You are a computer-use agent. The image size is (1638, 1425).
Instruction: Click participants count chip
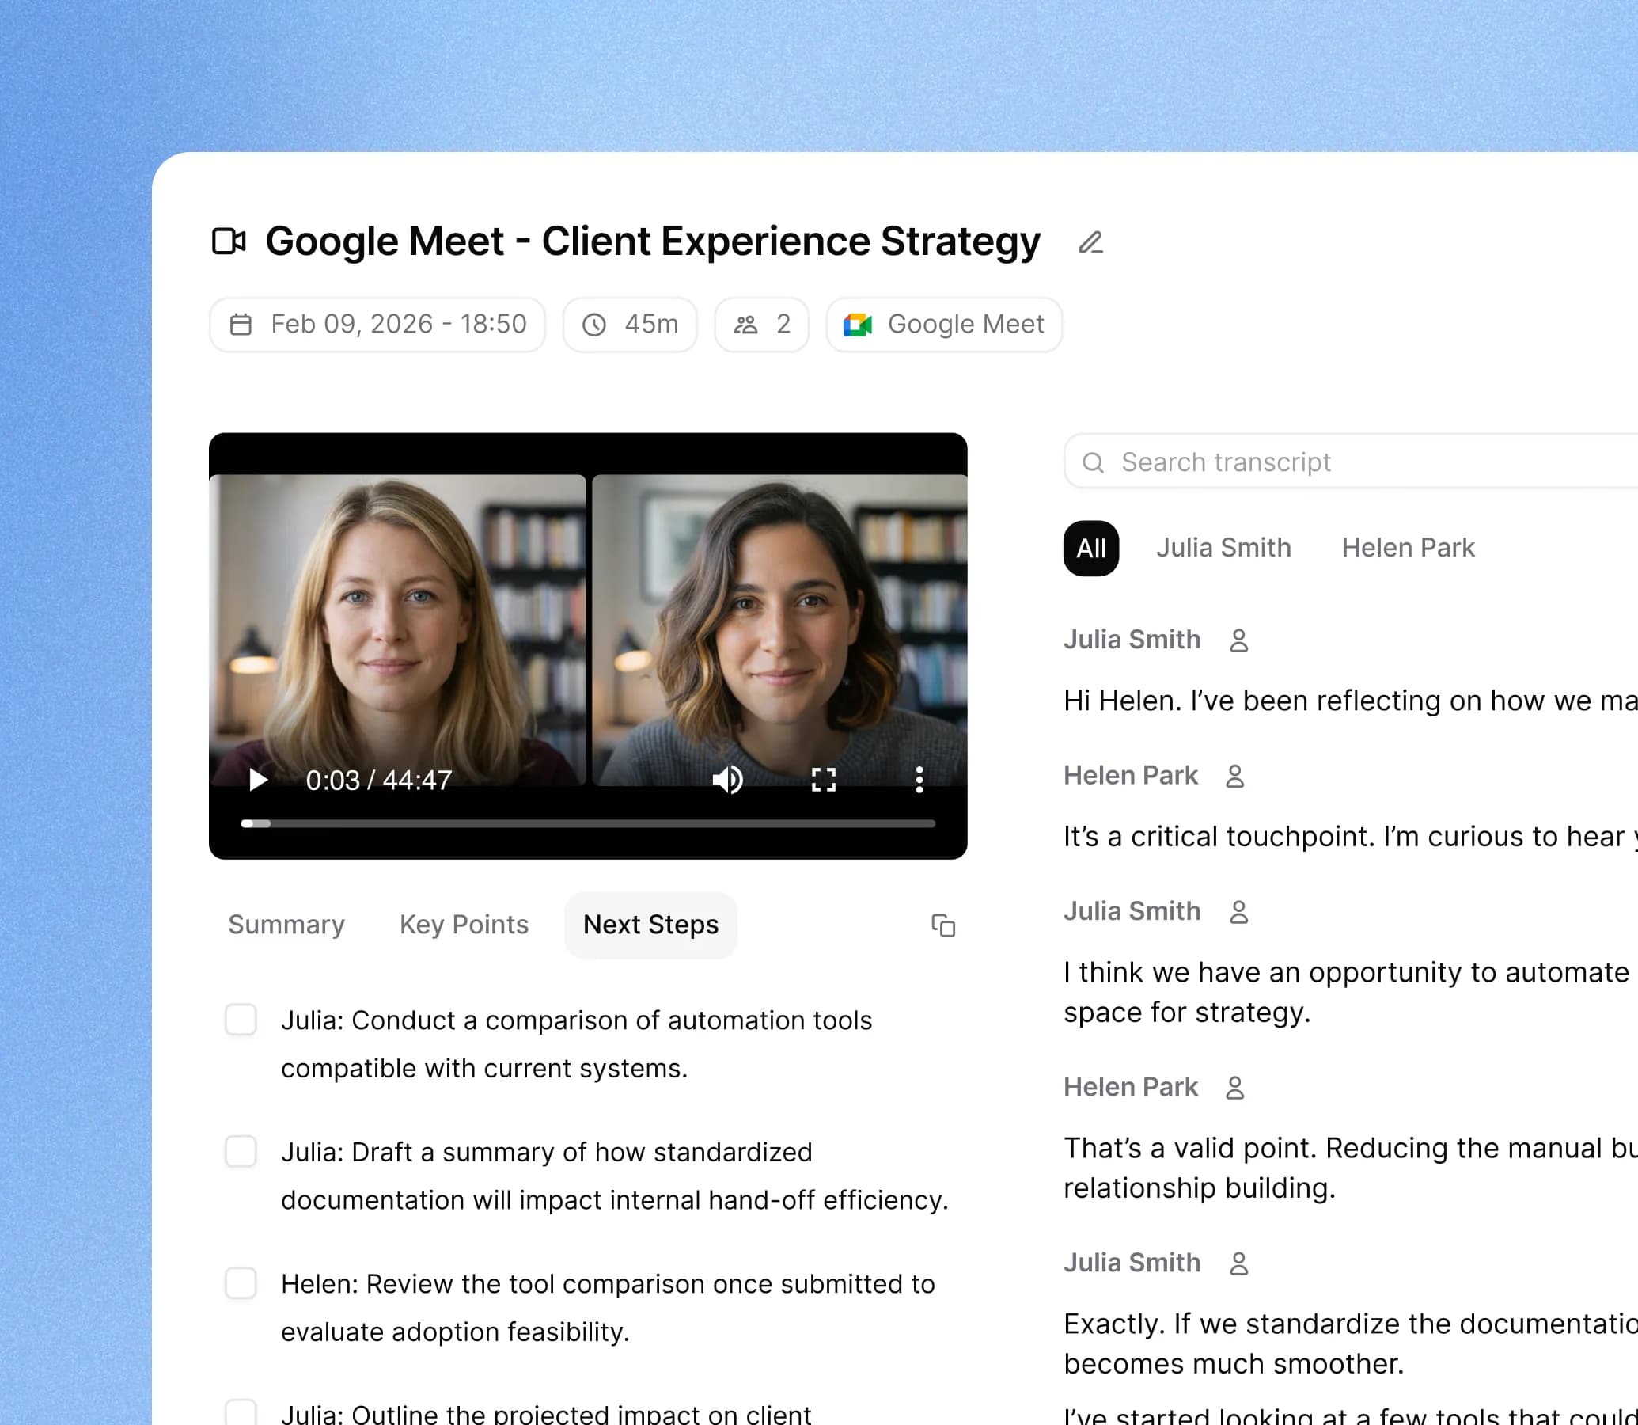761,325
